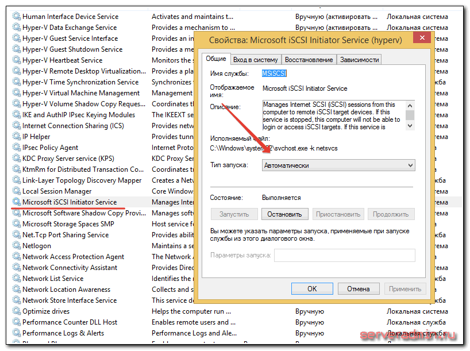Image resolution: width=470 pixels, height=351 pixels.
Task: Click description 'Enables remote users and ...'
Action: pyautogui.click(x=194, y=322)
